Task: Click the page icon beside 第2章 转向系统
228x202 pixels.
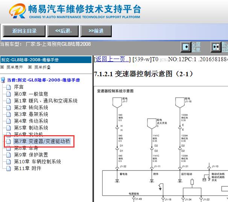Action: point(9,108)
